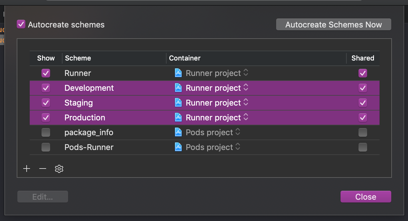408x221 pixels.
Task: Click the minus icon to remove scheme
Action: tap(43, 169)
